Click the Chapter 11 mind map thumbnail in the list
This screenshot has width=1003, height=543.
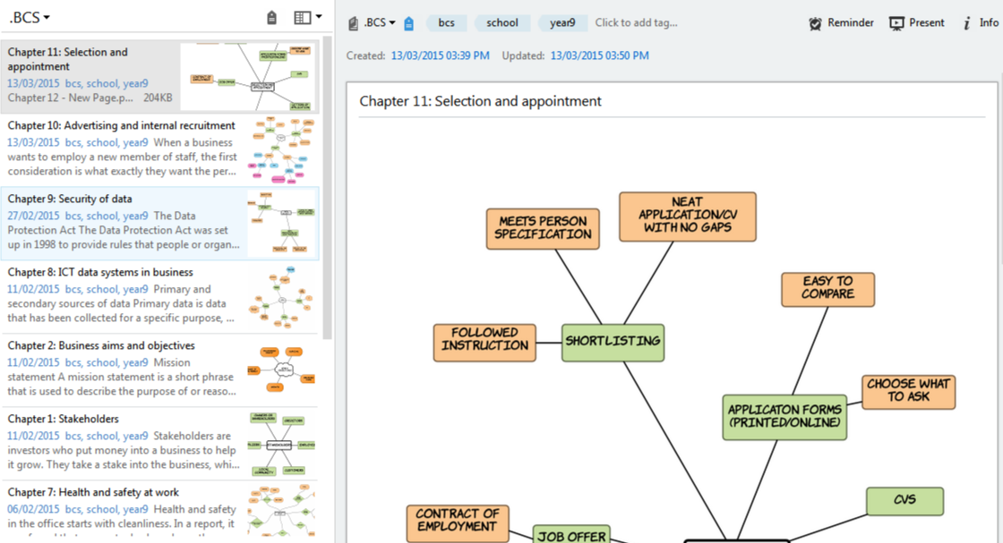(247, 77)
